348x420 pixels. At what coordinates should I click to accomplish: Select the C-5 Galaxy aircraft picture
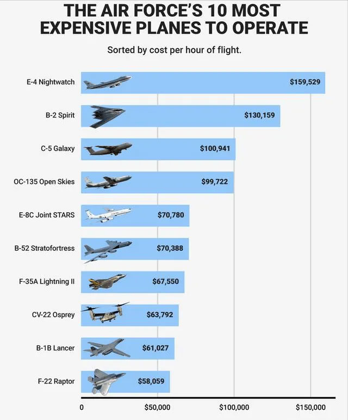tap(108, 149)
